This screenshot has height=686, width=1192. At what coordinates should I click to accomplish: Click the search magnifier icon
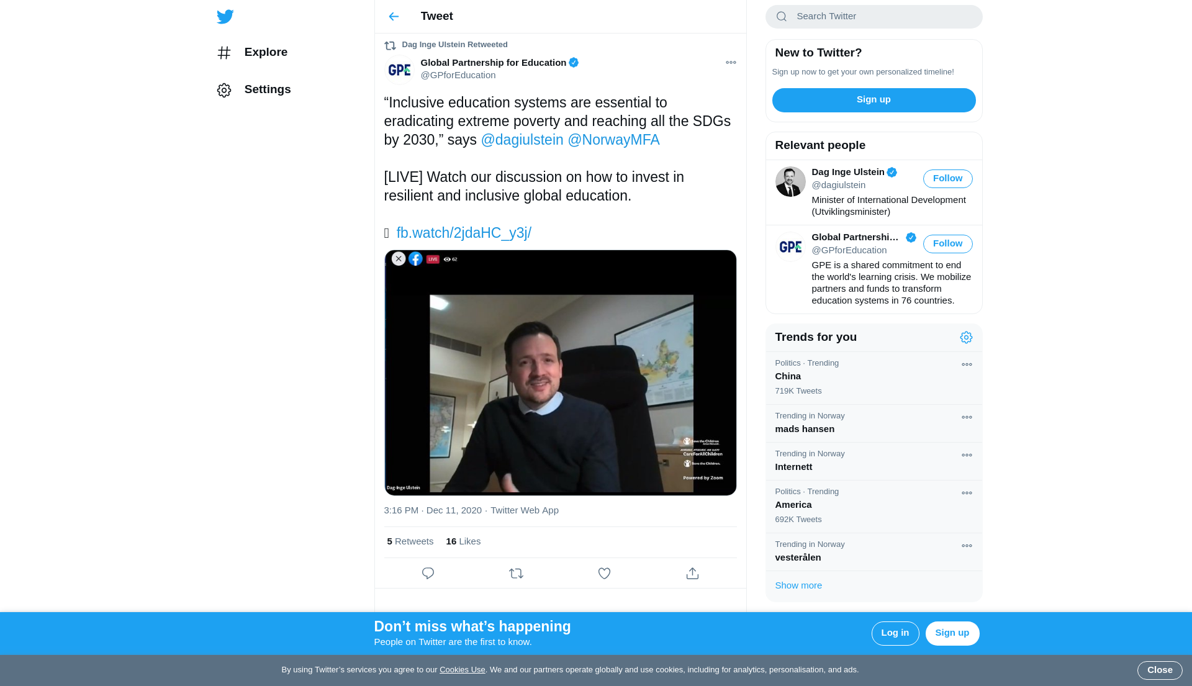tap(782, 17)
